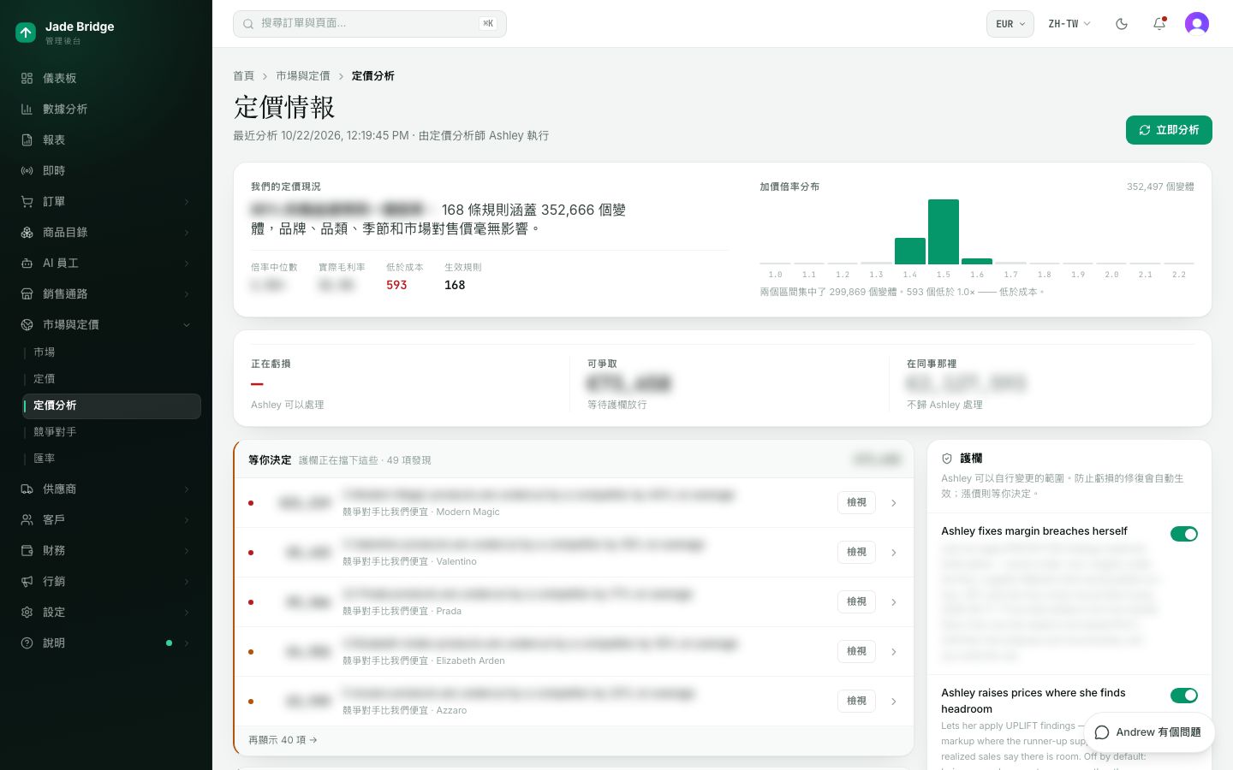Expand the 銷售通路 sidebar chevron
This screenshot has height=770, width=1233.
click(187, 293)
